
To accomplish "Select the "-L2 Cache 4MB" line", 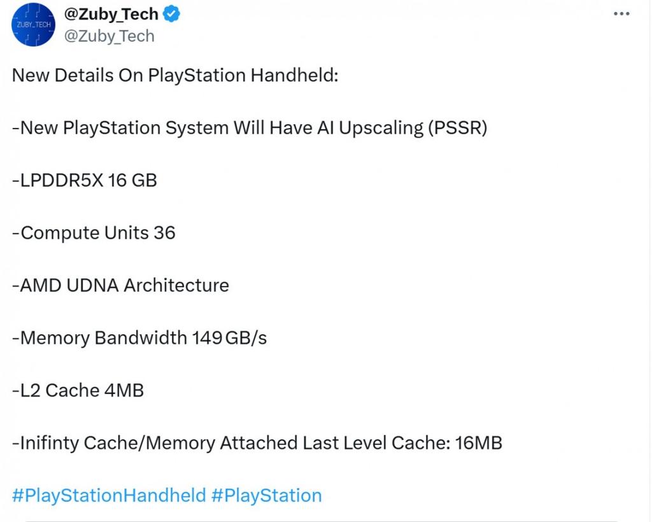I will (x=78, y=390).
